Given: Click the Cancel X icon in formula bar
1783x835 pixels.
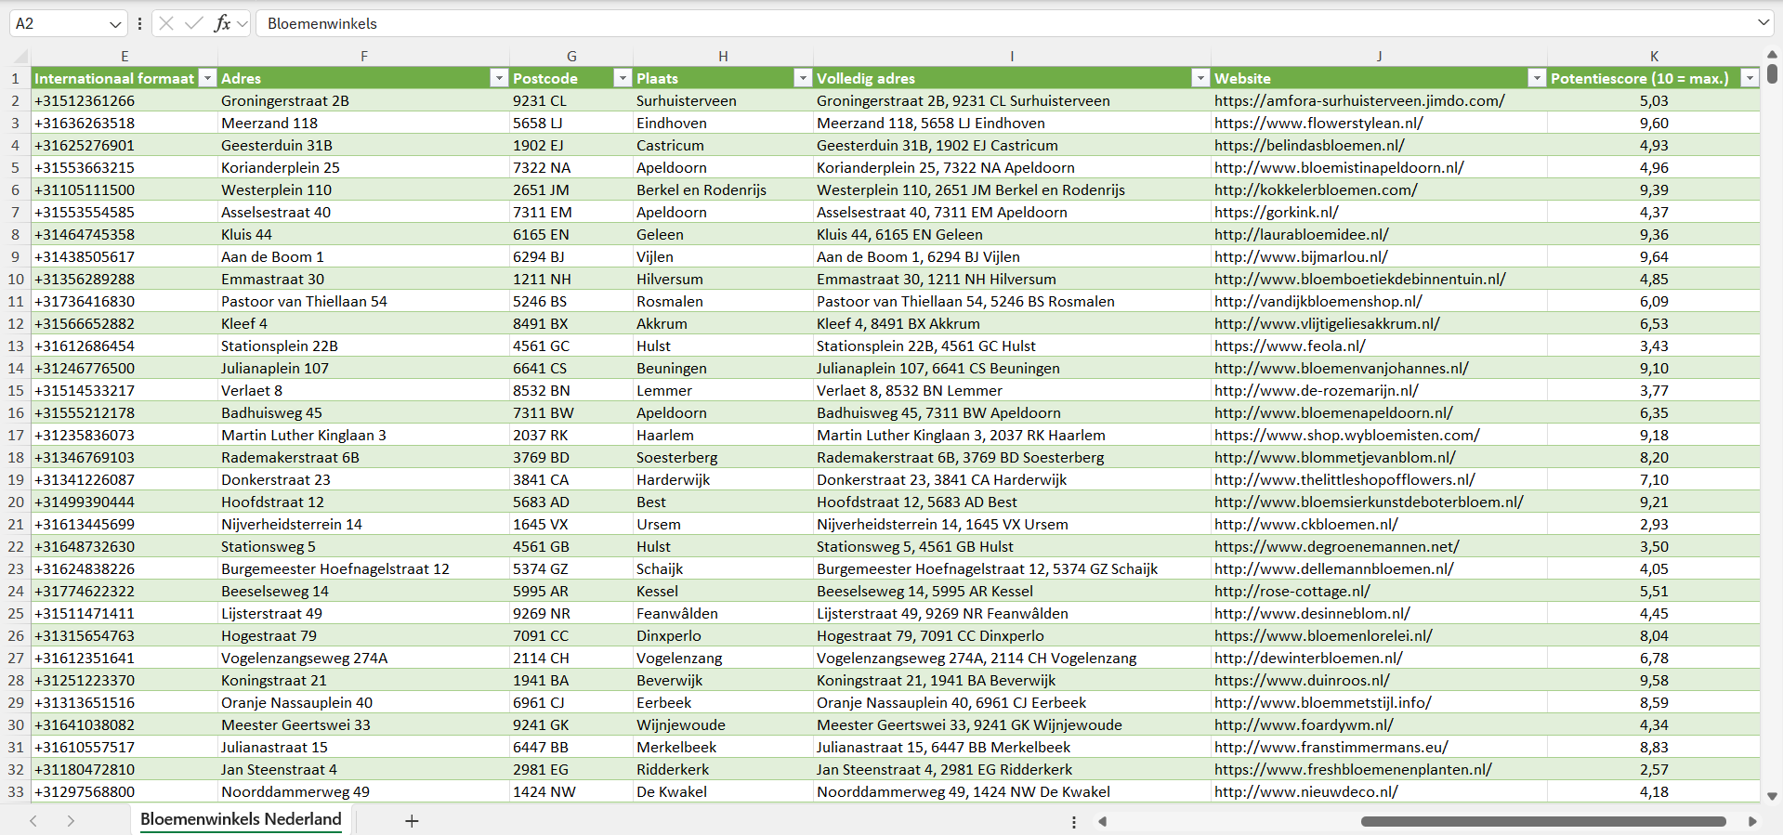Looking at the screenshot, I should click(166, 23).
